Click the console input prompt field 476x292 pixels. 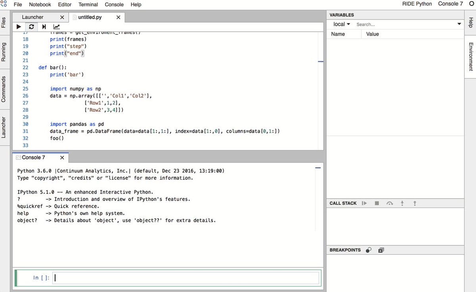point(186,278)
